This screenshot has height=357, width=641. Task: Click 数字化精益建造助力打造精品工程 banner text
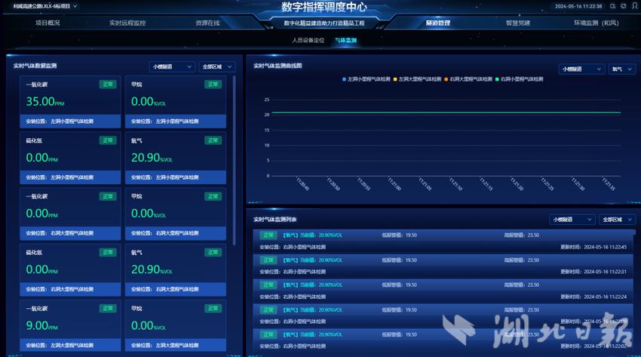[324, 23]
